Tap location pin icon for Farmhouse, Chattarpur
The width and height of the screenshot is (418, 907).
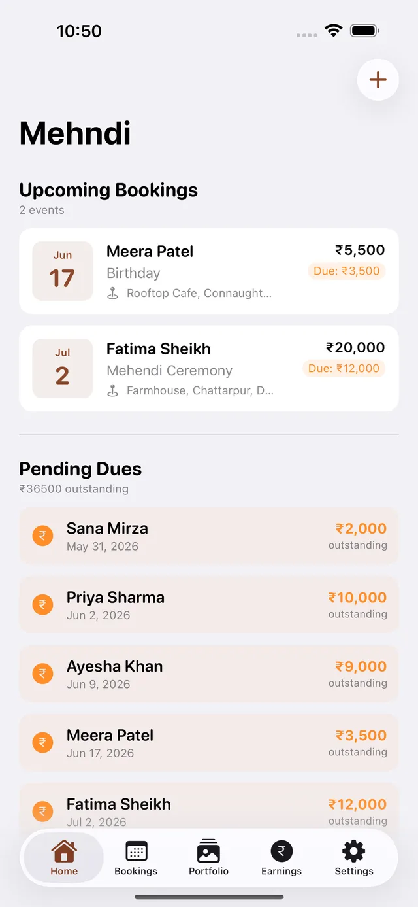[x=113, y=391]
